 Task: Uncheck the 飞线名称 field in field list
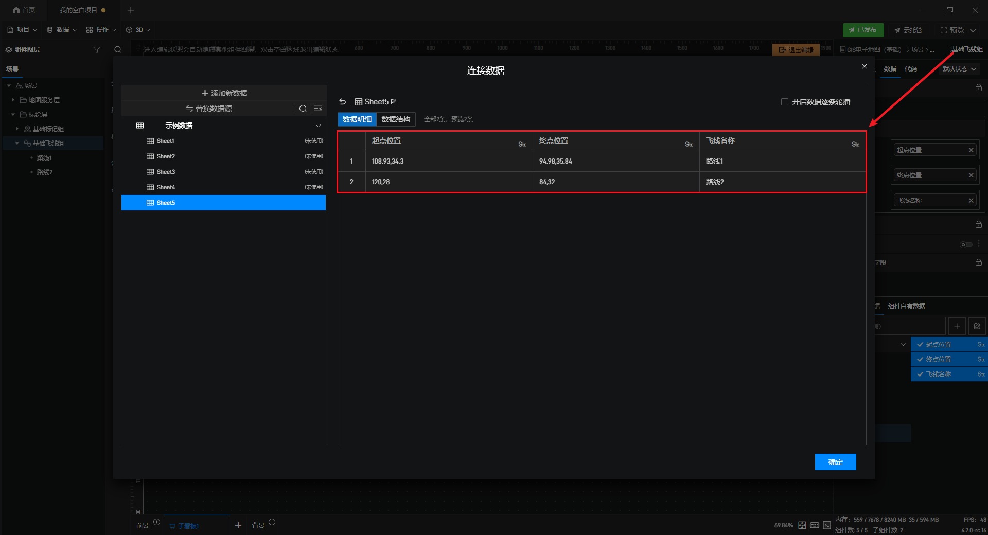click(920, 374)
